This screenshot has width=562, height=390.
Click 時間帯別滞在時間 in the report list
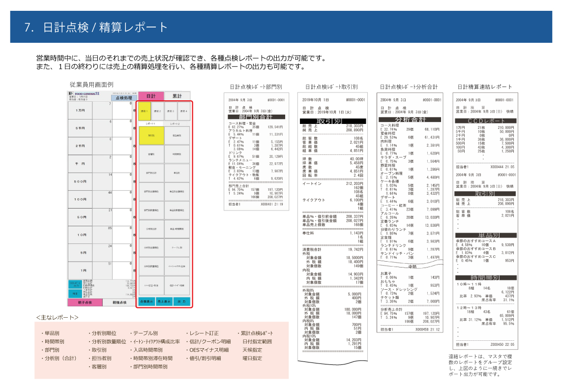153,359
